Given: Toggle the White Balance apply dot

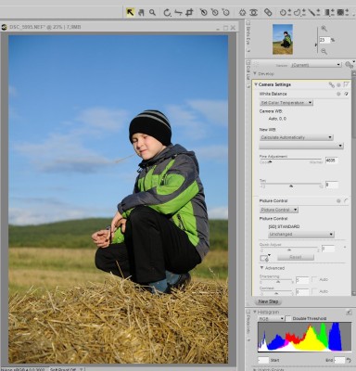Looking at the screenshot, I should click(x=338, y=94).
